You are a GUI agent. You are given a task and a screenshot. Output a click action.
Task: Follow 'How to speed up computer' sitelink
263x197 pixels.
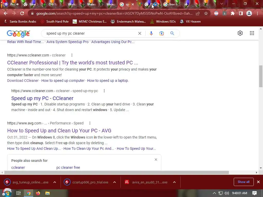pyautogui.click(x=63, y=81)
